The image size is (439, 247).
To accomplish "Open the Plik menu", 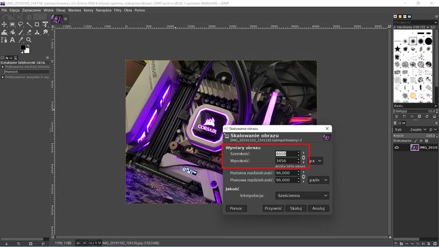I will coord(4,10).
